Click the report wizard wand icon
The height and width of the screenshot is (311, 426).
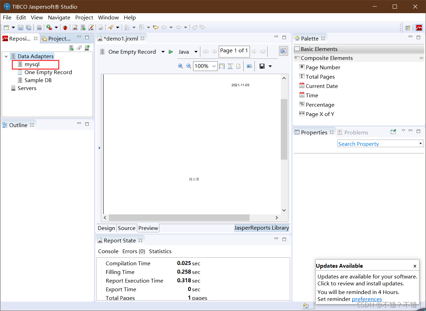[91, 27]
